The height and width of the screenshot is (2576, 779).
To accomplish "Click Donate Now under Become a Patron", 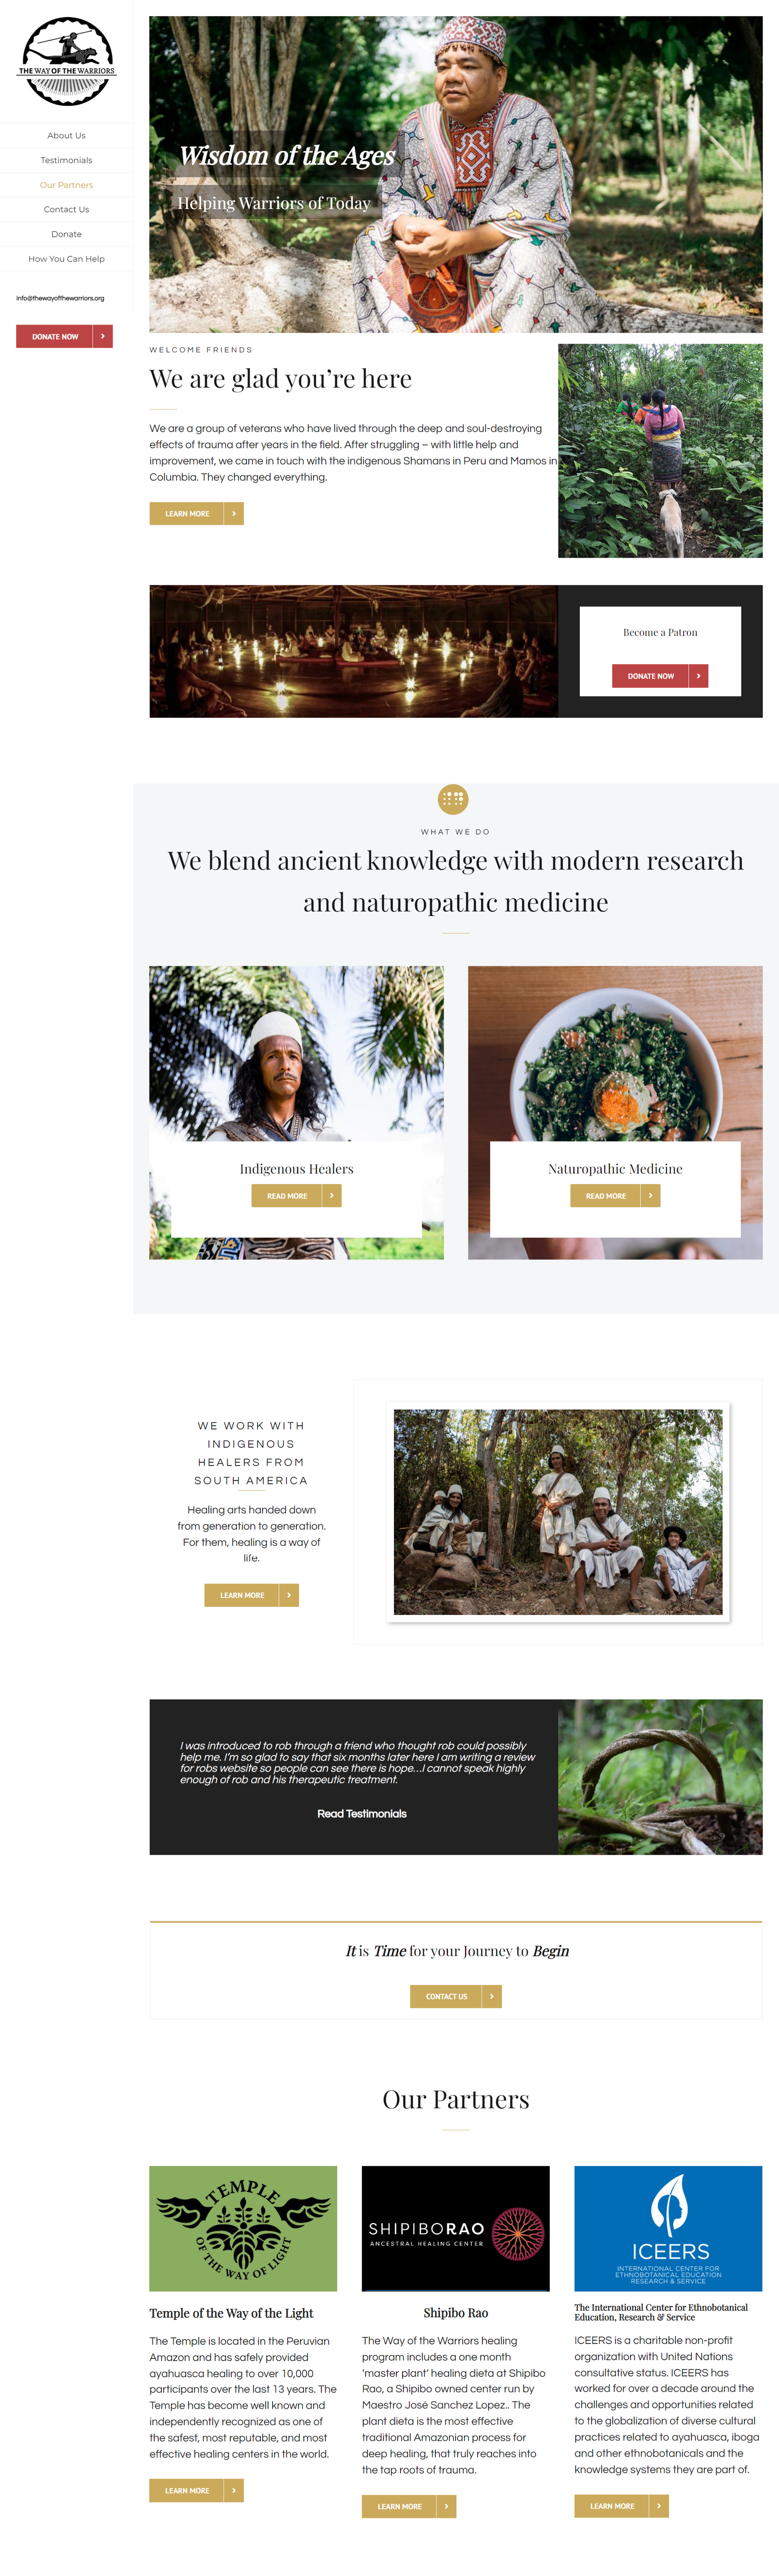I will coord(660,676).
